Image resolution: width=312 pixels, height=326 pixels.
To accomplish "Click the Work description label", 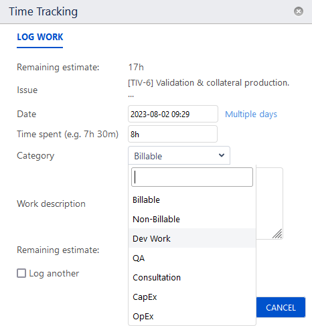I will (x=51, y=203).
